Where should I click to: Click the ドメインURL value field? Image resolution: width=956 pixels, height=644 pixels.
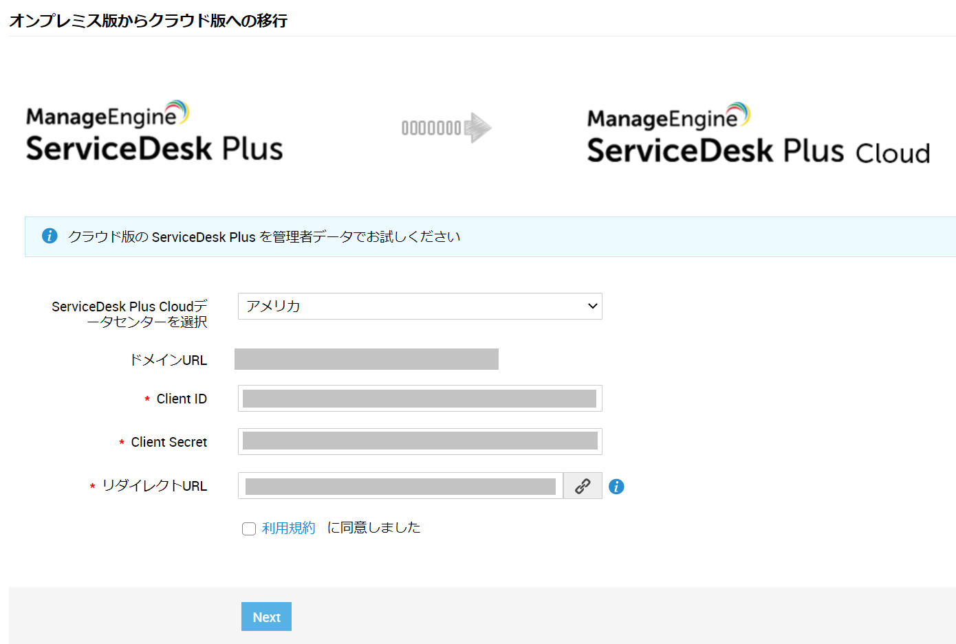pos(366,359)
